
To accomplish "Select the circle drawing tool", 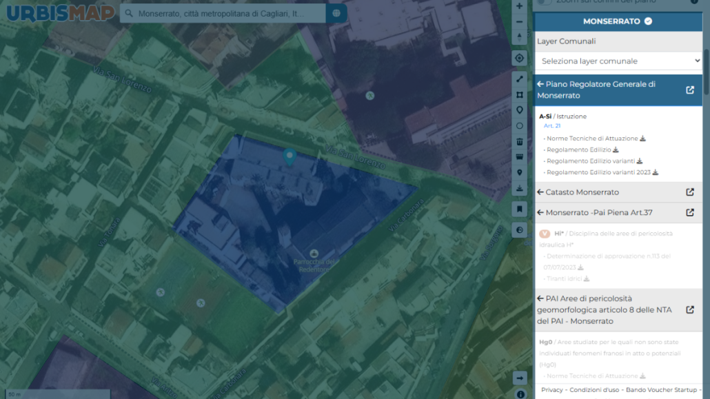I will tap(519, 126).
